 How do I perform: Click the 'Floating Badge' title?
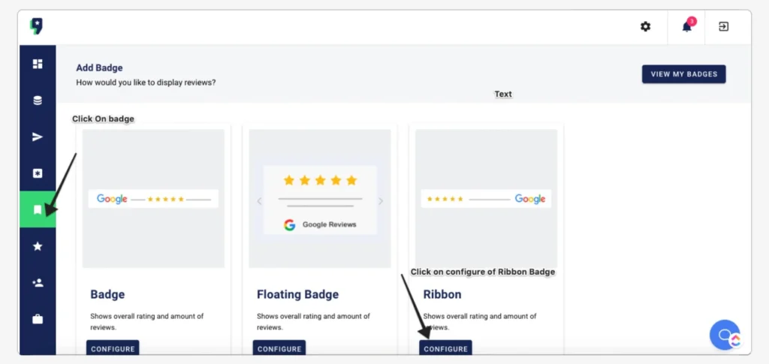point(297,294)
